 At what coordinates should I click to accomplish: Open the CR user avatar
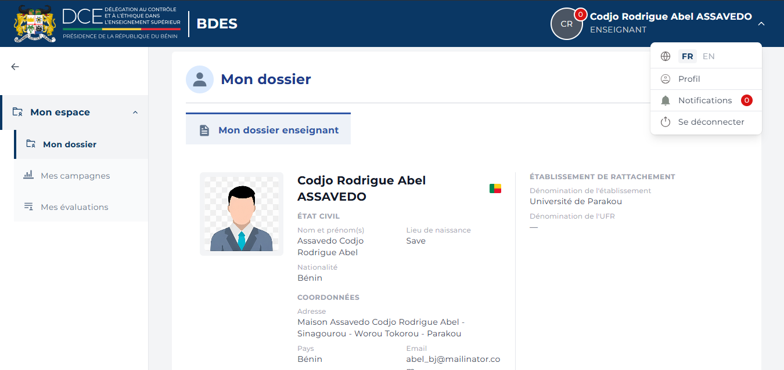[566, 24]
